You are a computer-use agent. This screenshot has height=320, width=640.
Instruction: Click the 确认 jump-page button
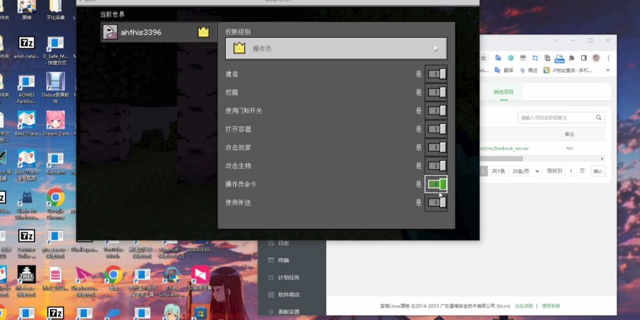tap(598, 171)
